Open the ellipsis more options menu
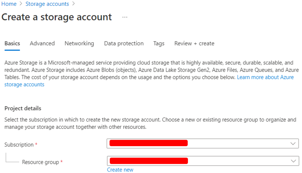The image size is (302, 173). (x=125, y=17)
